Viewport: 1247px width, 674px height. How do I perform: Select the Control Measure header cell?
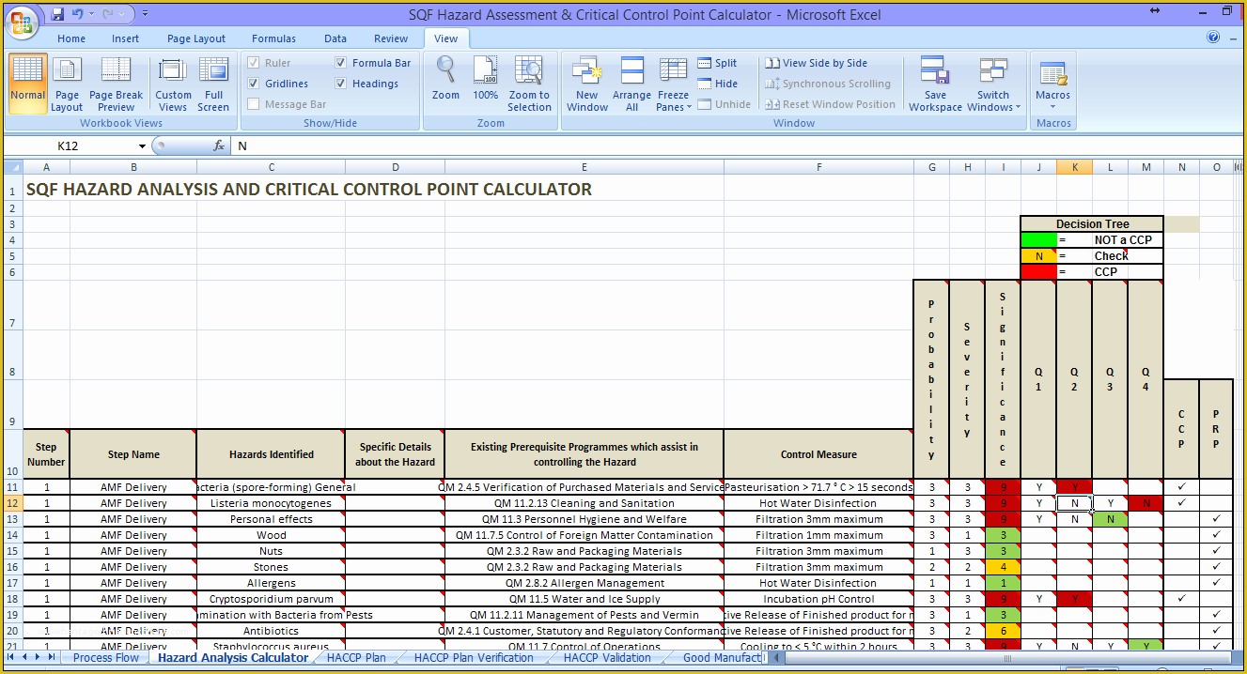coord(818,454)
